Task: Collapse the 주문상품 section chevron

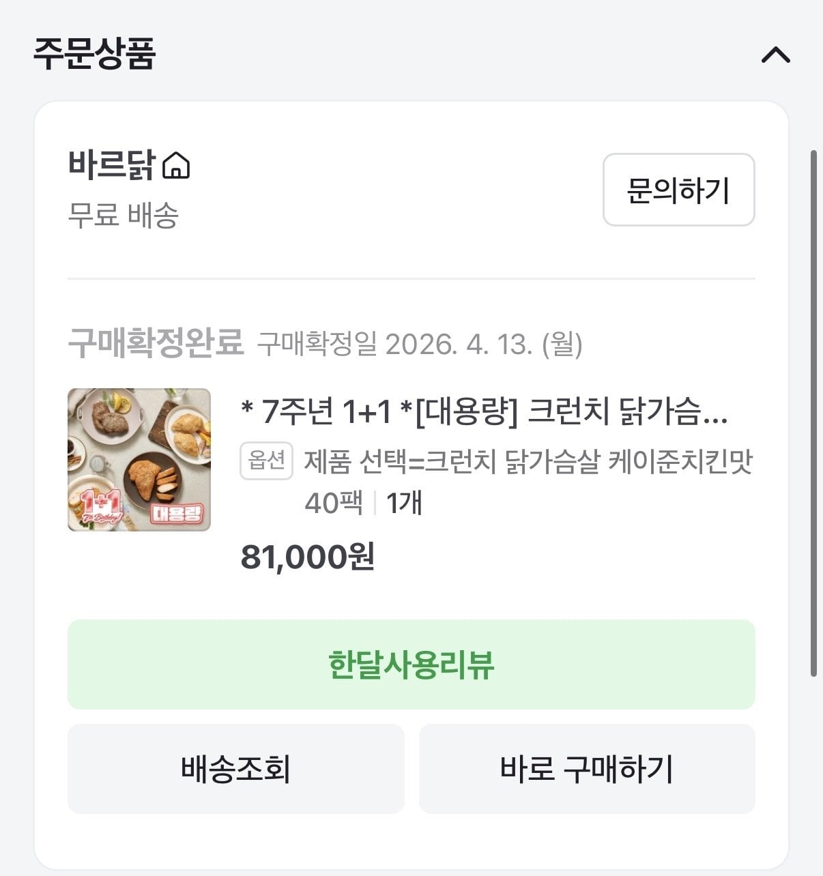Action: pos(776,55)
